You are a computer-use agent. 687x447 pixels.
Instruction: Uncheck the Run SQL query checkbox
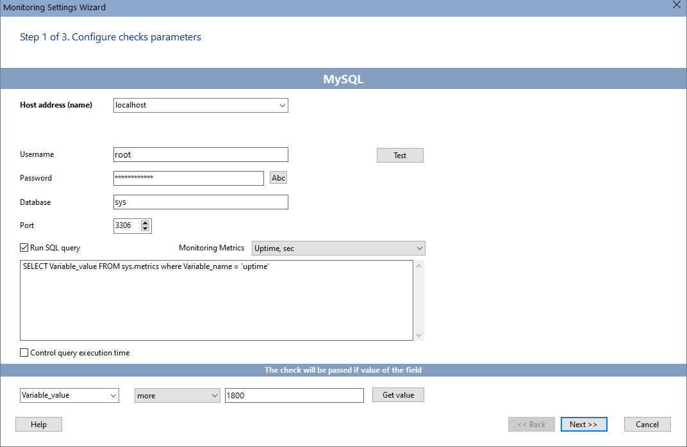(x=24, y=248)
